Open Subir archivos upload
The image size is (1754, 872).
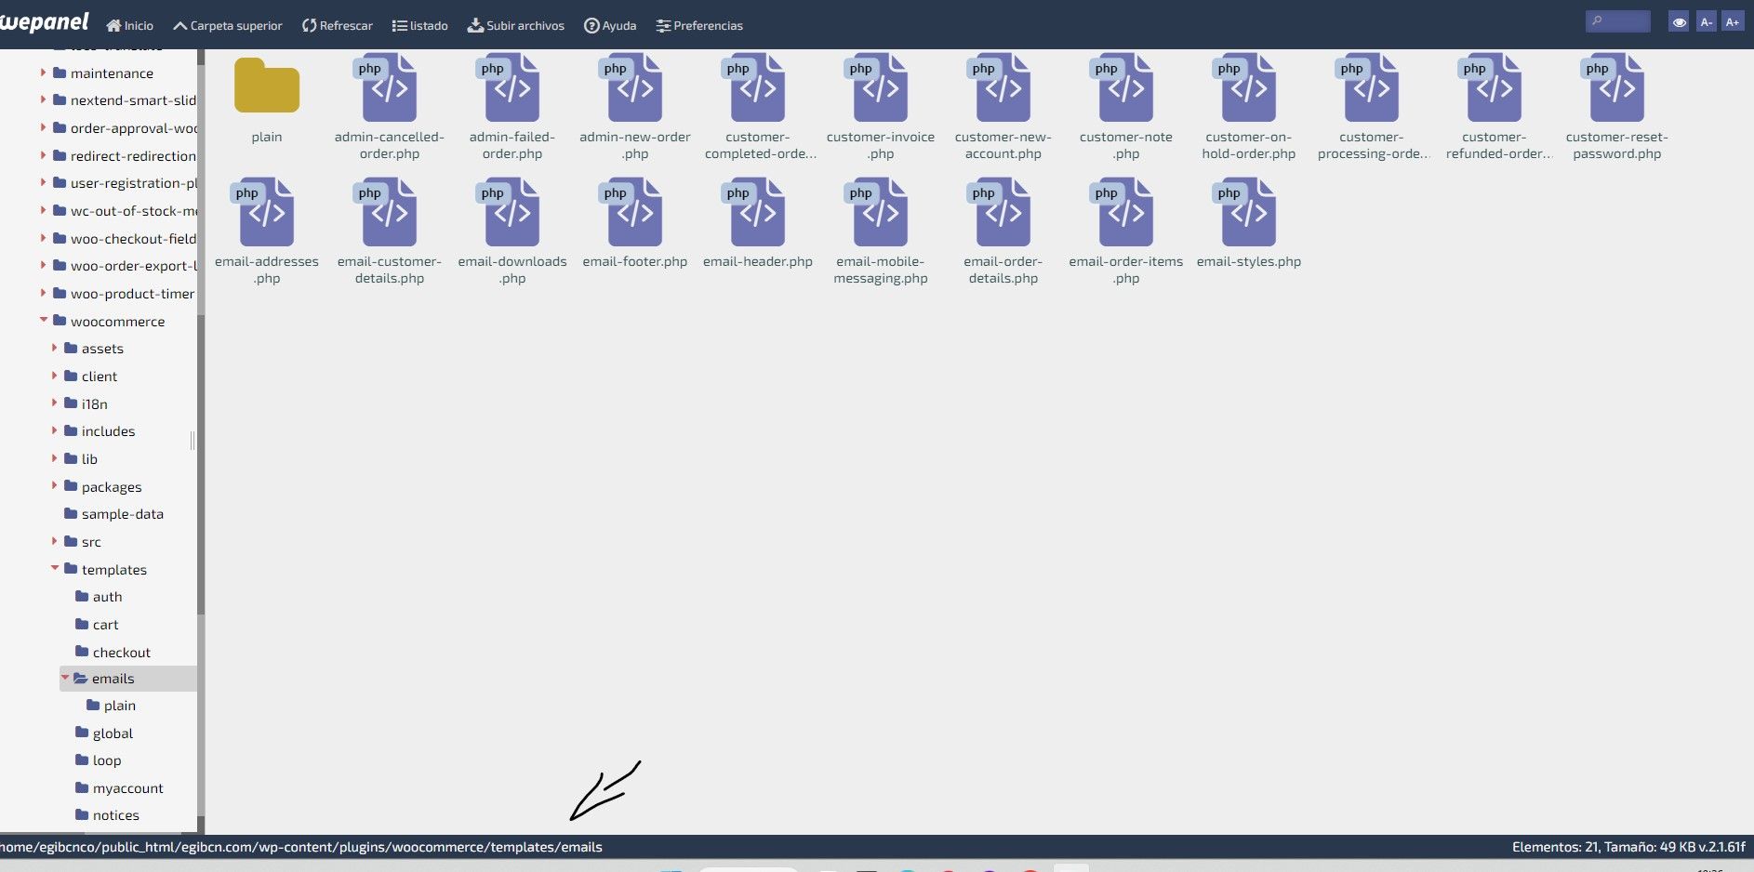516,25
